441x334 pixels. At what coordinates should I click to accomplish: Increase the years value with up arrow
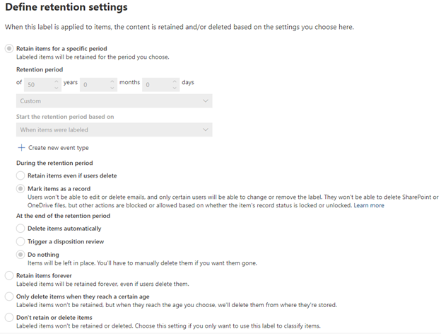pos(56,81)
